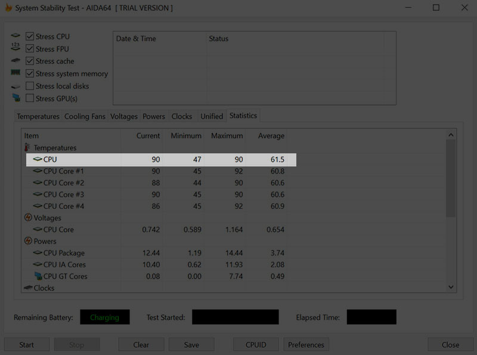Image resolution: width=477 pixels, height=355 pixels.
Task: Uncheck the Stress CPU checkbox
Action: point(29,36)
